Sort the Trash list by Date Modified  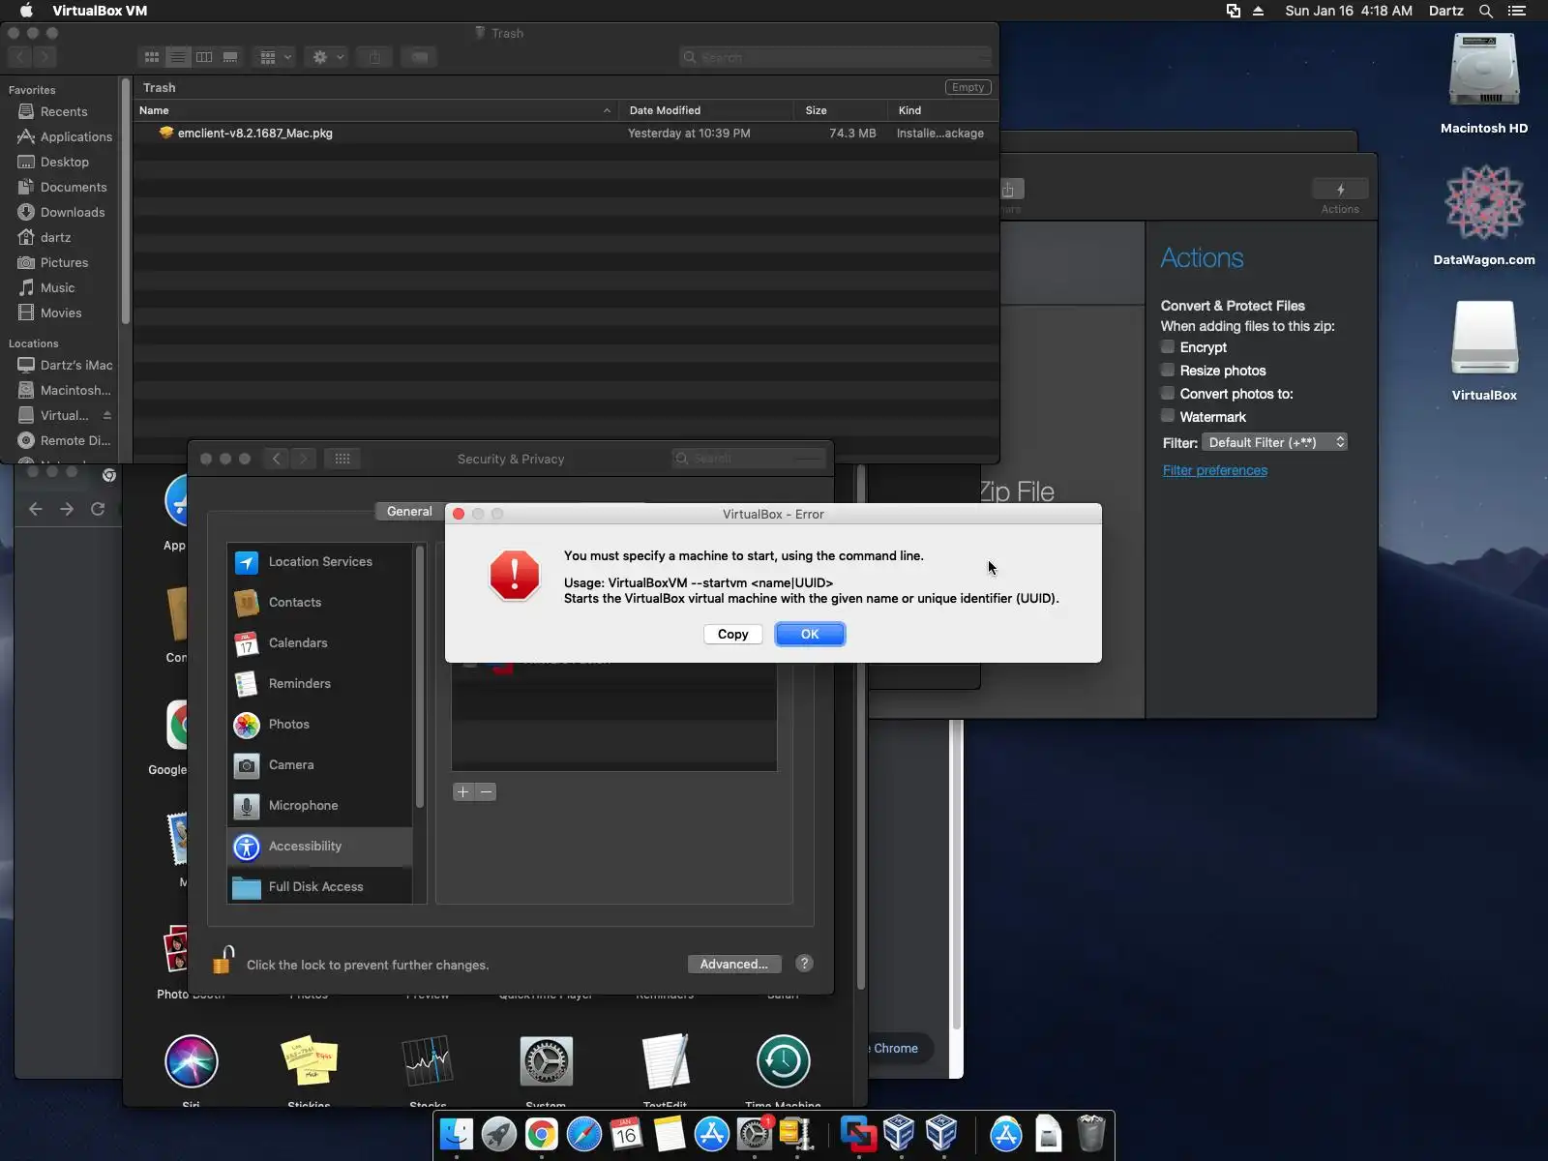706,110
